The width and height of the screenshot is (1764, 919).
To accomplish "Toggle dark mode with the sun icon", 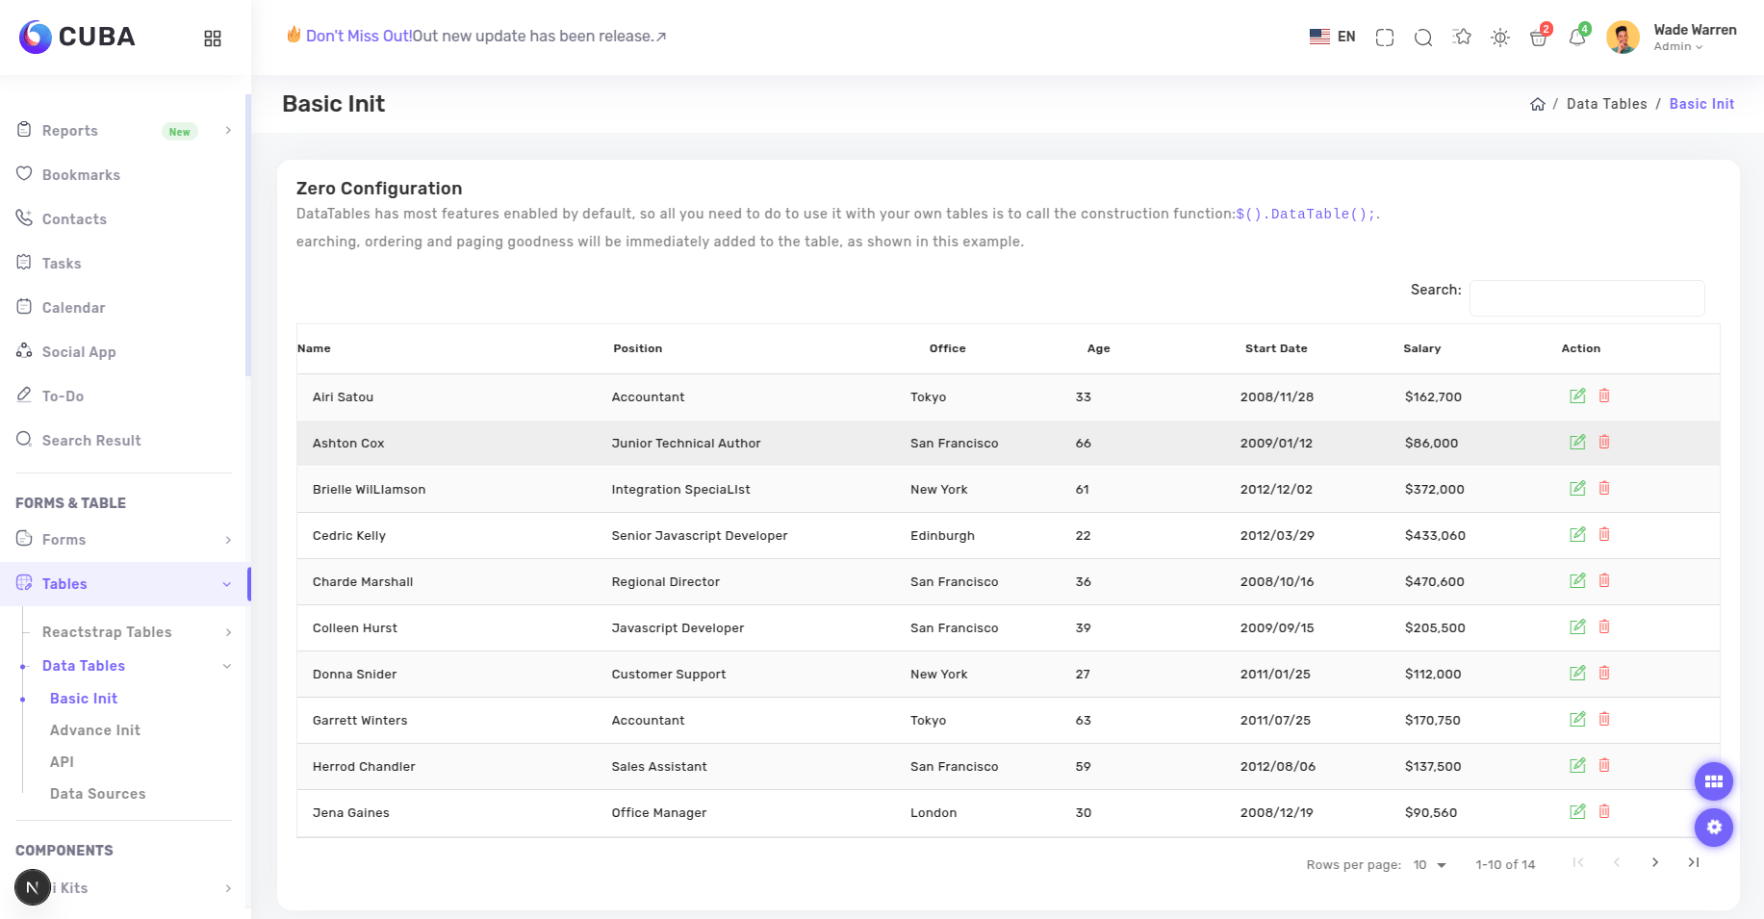I will coord(1499,38).
